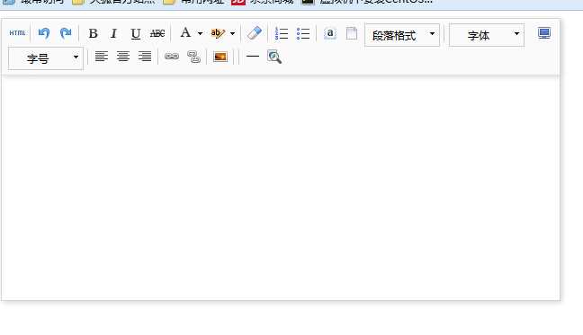Insert horizontal rule line
This screenshot has width=583, height=335.
(x=253, y=57)
